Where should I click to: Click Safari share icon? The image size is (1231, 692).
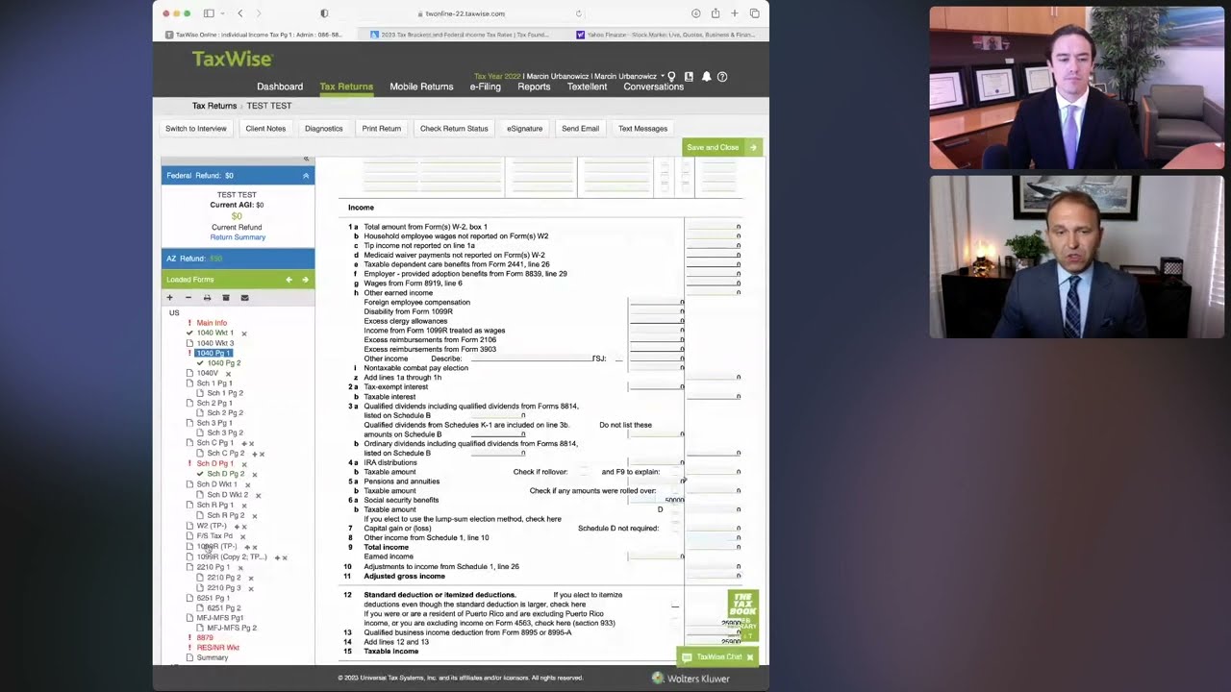pos(715,13)
